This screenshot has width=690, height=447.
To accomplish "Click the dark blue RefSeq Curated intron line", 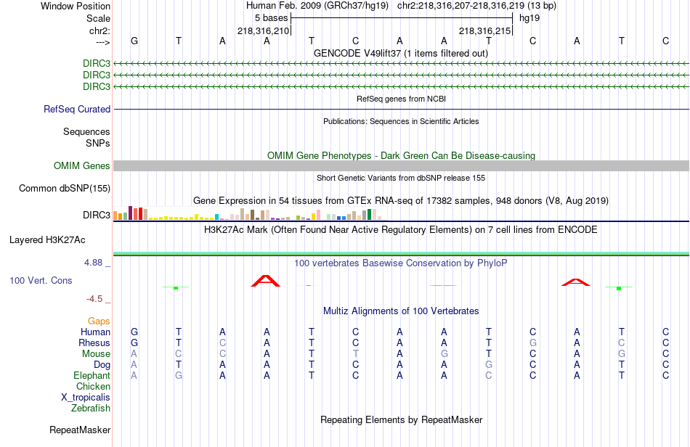I will 401,109.
